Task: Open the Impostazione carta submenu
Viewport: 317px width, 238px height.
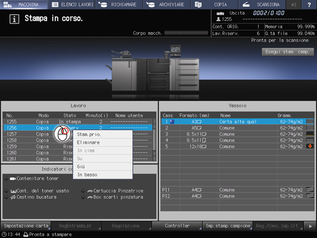Action: 26,226
